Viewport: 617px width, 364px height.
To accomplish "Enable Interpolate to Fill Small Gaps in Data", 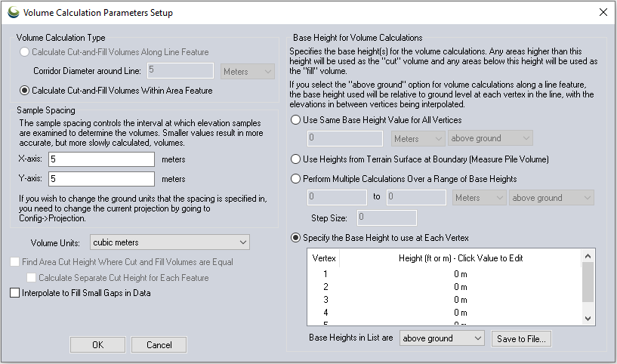I will click(x=16, y=293).
